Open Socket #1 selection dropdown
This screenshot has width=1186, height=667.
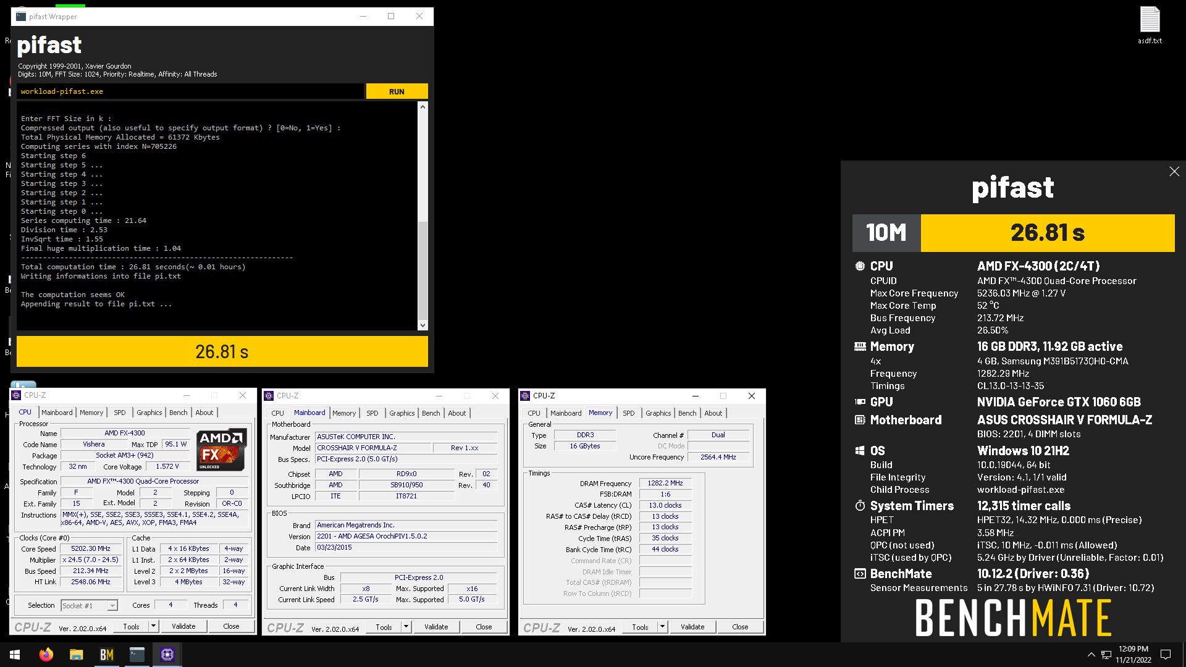(90, 606)
